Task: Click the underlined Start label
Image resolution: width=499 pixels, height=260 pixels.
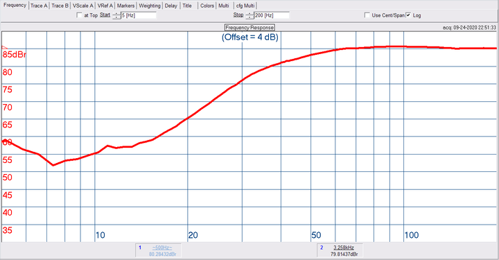Action: click(105, 15)
